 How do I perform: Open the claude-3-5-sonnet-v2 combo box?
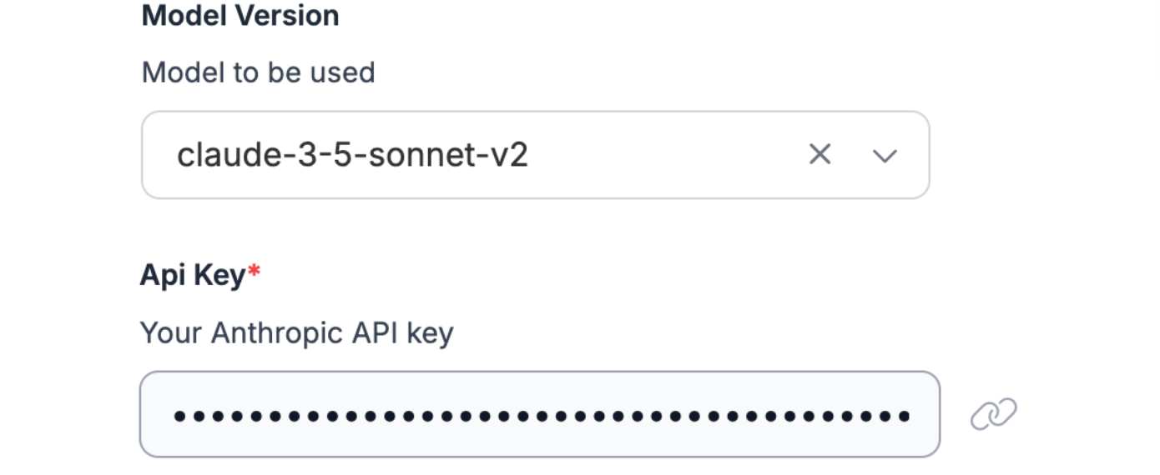tap(484, 155)
